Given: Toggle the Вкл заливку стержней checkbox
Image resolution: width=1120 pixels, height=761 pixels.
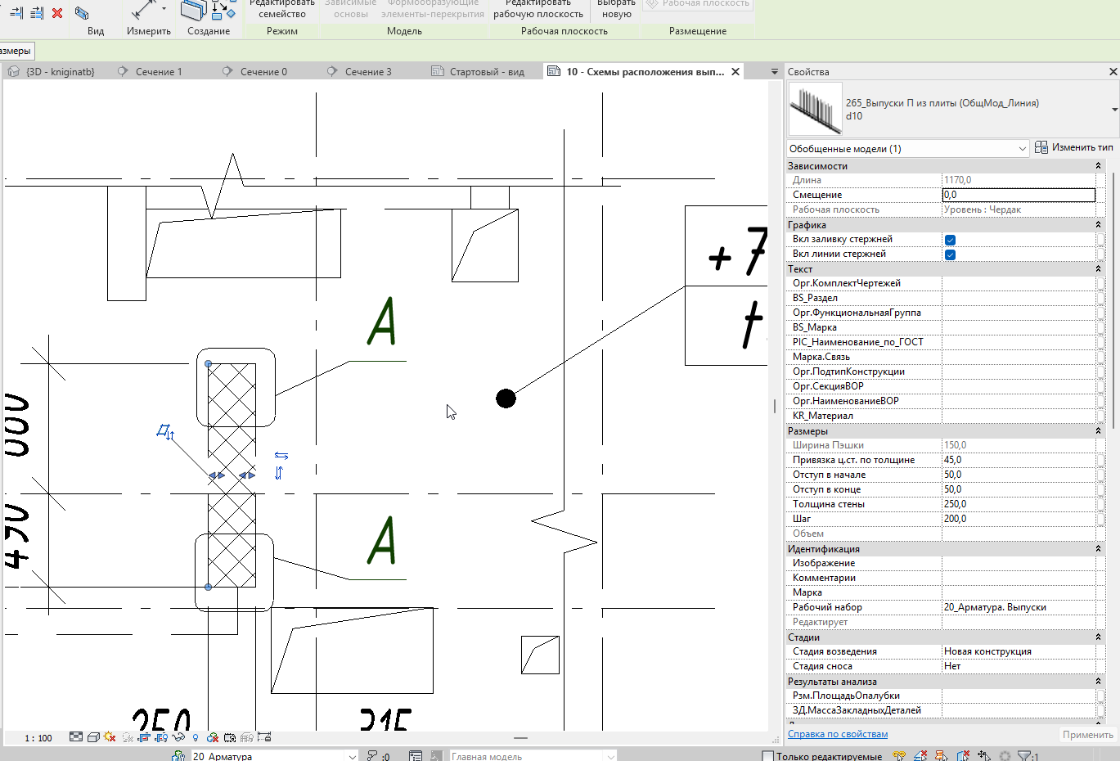Looking at the screenshot, I should [950, 240].
